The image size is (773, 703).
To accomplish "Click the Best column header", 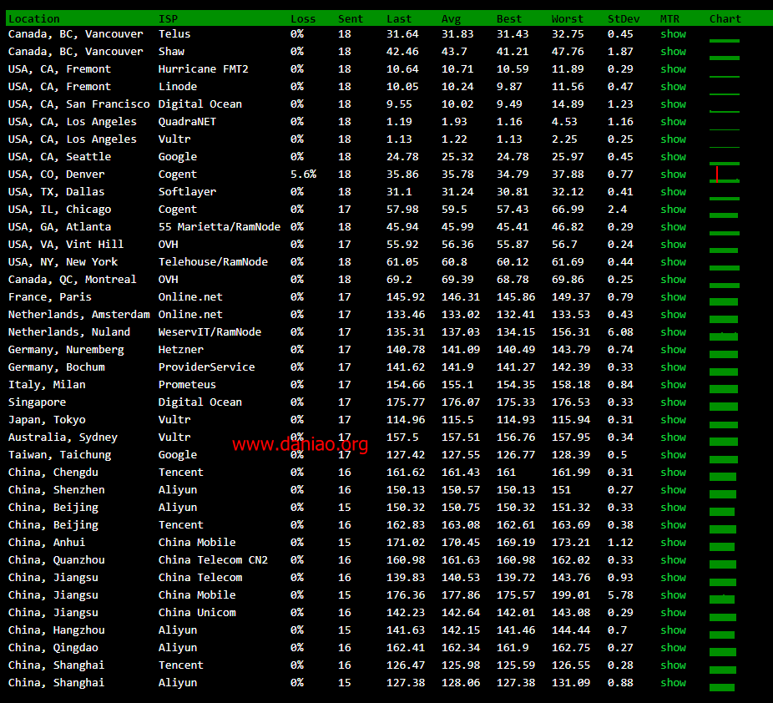I will click(508, 18).
